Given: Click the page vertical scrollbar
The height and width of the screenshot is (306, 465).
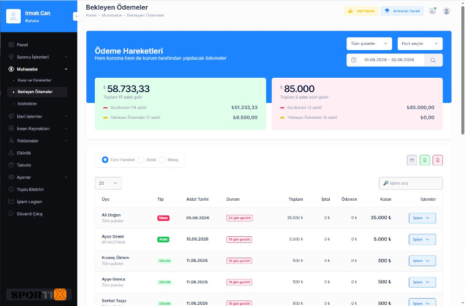Looking at the screenshot, I should point(463,70).
